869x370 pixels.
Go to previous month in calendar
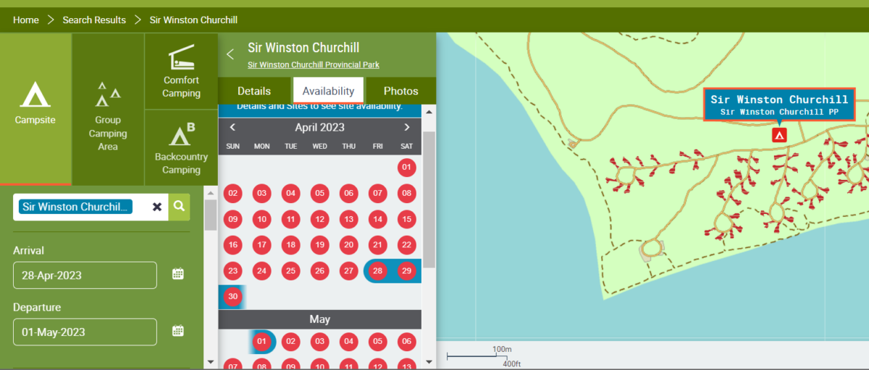tap(232, 127)
